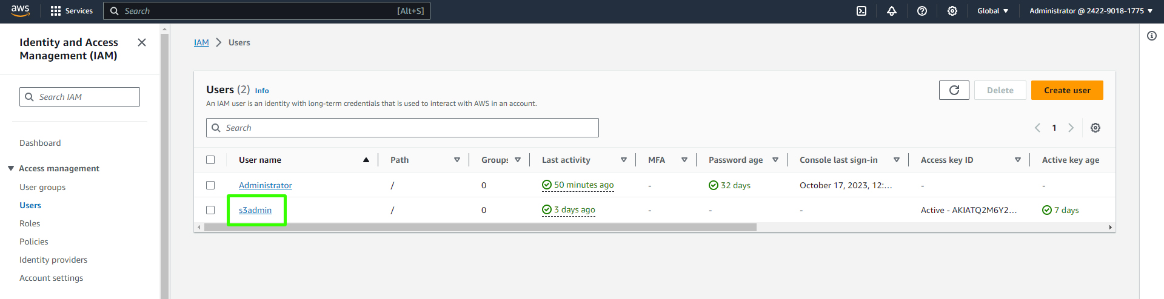The width and height of the screenshot is (1164, 299).
Task: Collapse Access management section
Action: pyautogui.click(x=11, y=168)
